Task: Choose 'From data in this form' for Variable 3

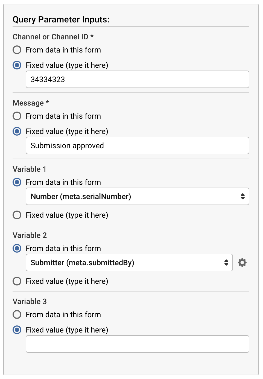Action: point(17,314)
